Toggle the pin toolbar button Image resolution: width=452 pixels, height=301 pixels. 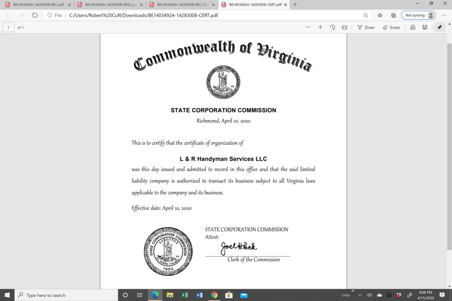pyautogui.click(x=439, y=27)
